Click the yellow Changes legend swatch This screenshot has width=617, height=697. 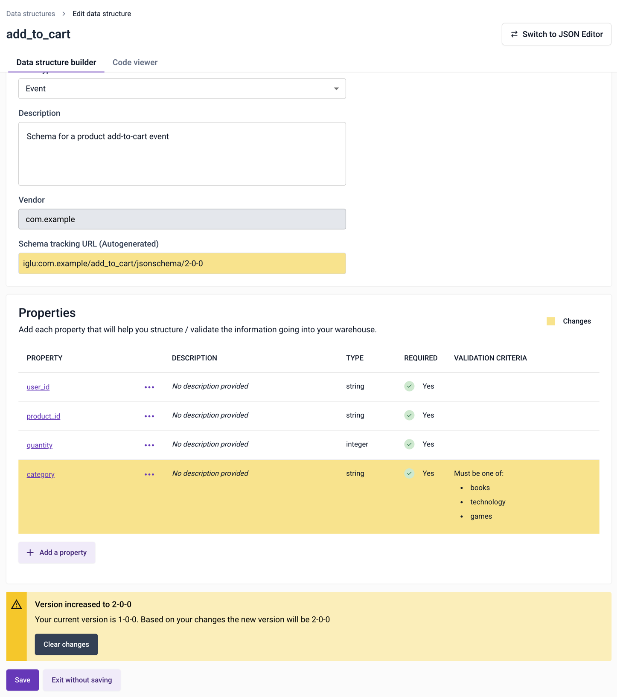coord(550,321)
